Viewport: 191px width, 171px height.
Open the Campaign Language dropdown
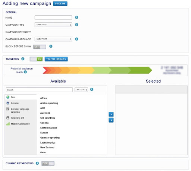53,39
